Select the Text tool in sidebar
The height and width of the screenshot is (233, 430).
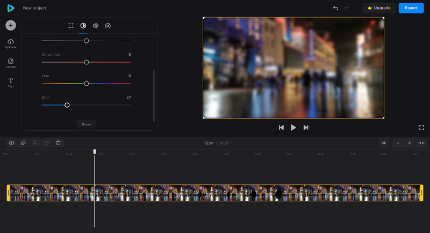point(11,83)
